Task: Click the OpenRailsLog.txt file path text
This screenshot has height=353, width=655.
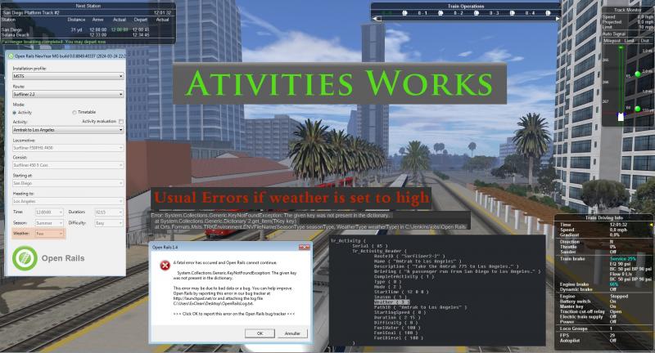Action: pos(213,303)
